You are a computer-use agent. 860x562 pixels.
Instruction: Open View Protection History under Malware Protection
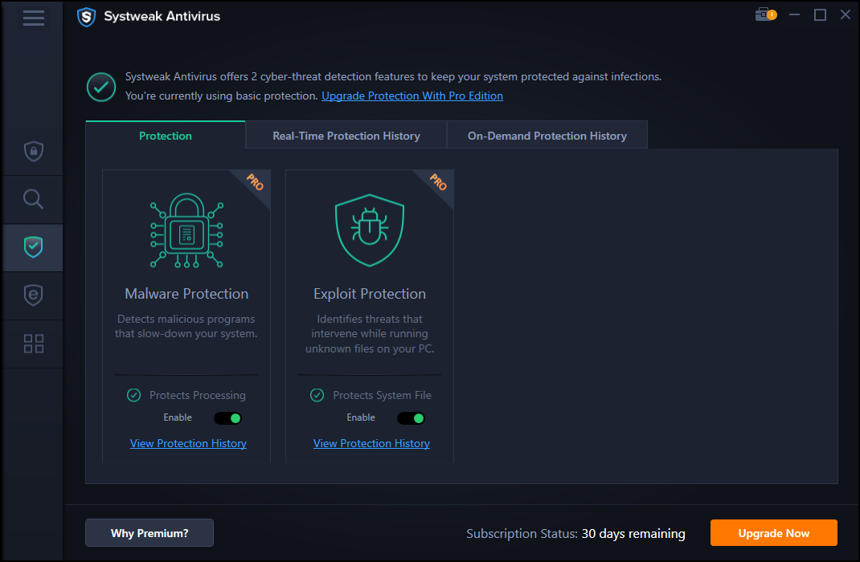(x=188, y=443)
